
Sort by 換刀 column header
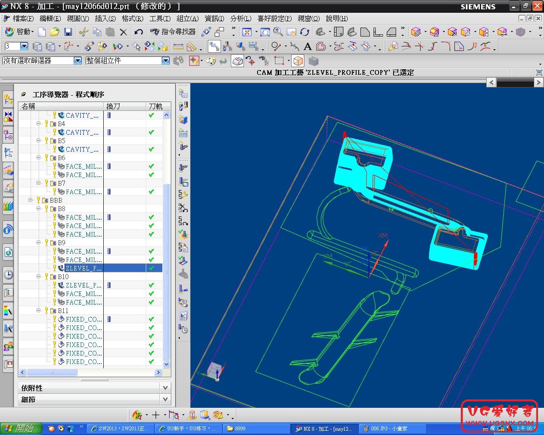coord(125,106)
